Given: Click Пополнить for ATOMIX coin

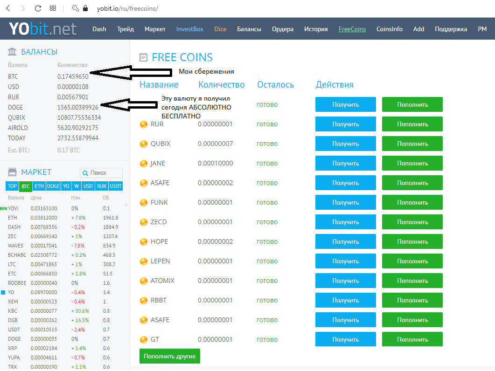Looking at the screenshot, I should [x=412, y=281].
